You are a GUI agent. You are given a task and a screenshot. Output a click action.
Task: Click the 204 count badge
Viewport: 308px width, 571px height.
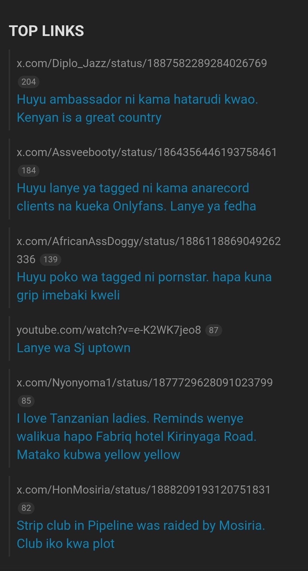click(x=28, y=82)
